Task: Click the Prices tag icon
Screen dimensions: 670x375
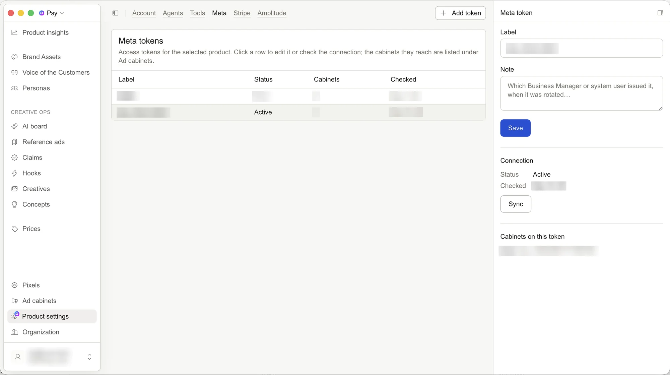Action: pyautogui.click(x=14, y=229)
